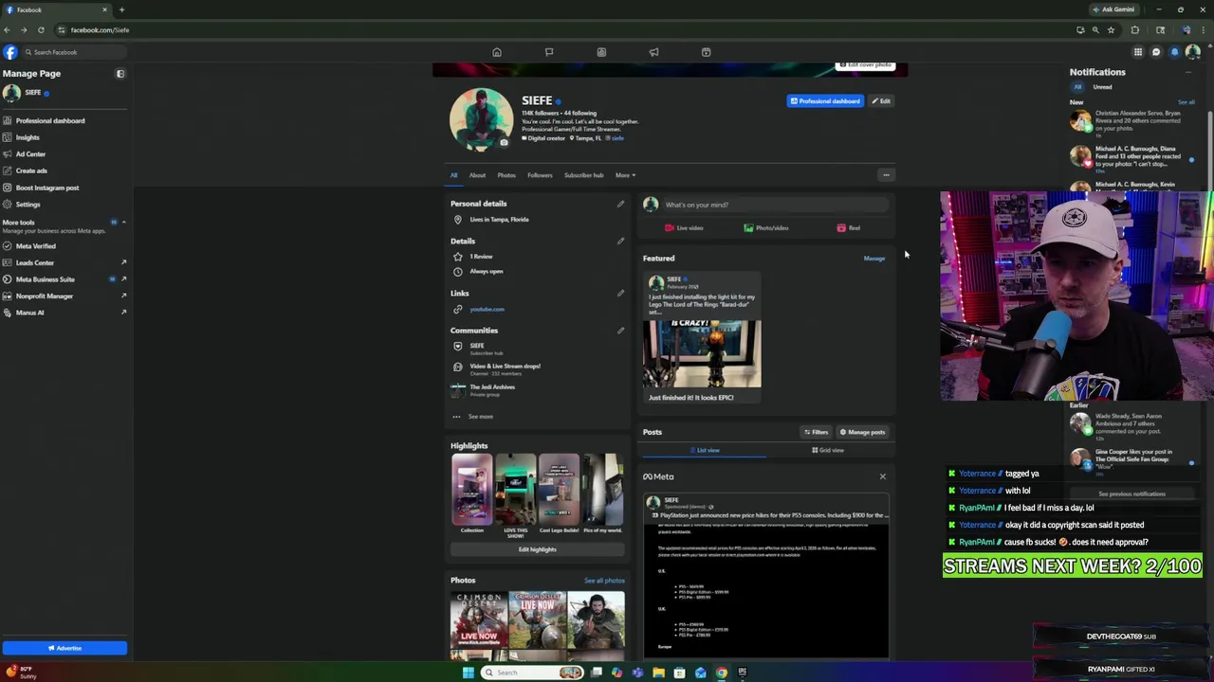Screen dimensions: 1214x682
Task: Switch to the Followers tab
Action: pyautogui.click(x=540, y=175)
